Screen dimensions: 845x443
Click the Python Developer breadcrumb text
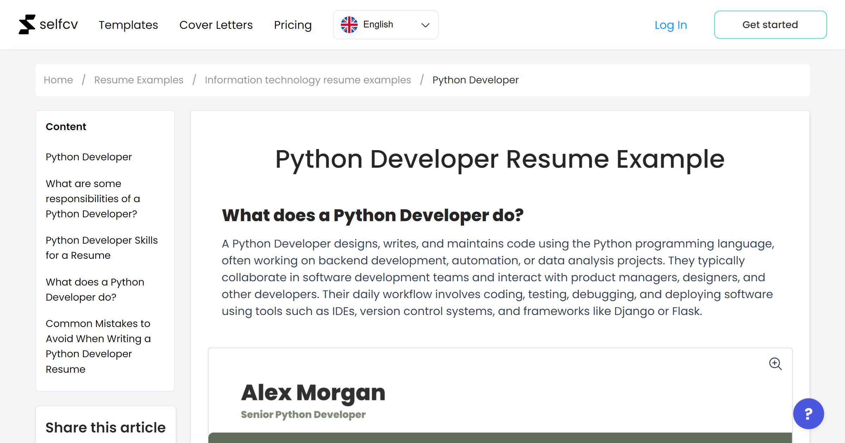[475, 80]
